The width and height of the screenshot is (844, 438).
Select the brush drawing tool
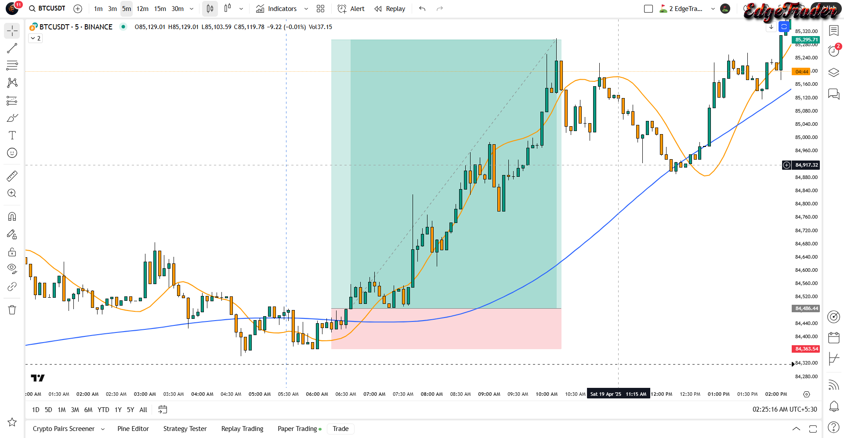(x=12, y=118)
